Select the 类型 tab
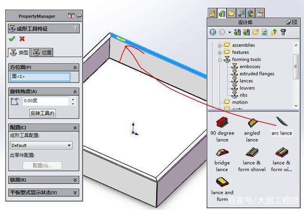 19,53
